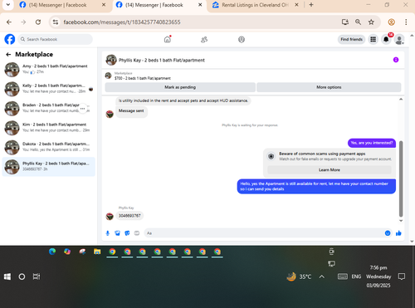Click the Learn More scam warning button

(330, 170)
